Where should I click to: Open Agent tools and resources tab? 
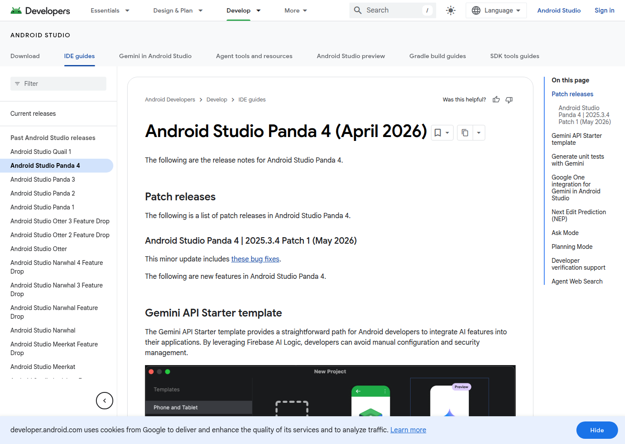click(x=254, y=56)
